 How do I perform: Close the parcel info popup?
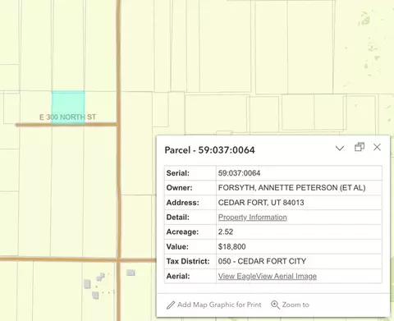pos(377,147)
